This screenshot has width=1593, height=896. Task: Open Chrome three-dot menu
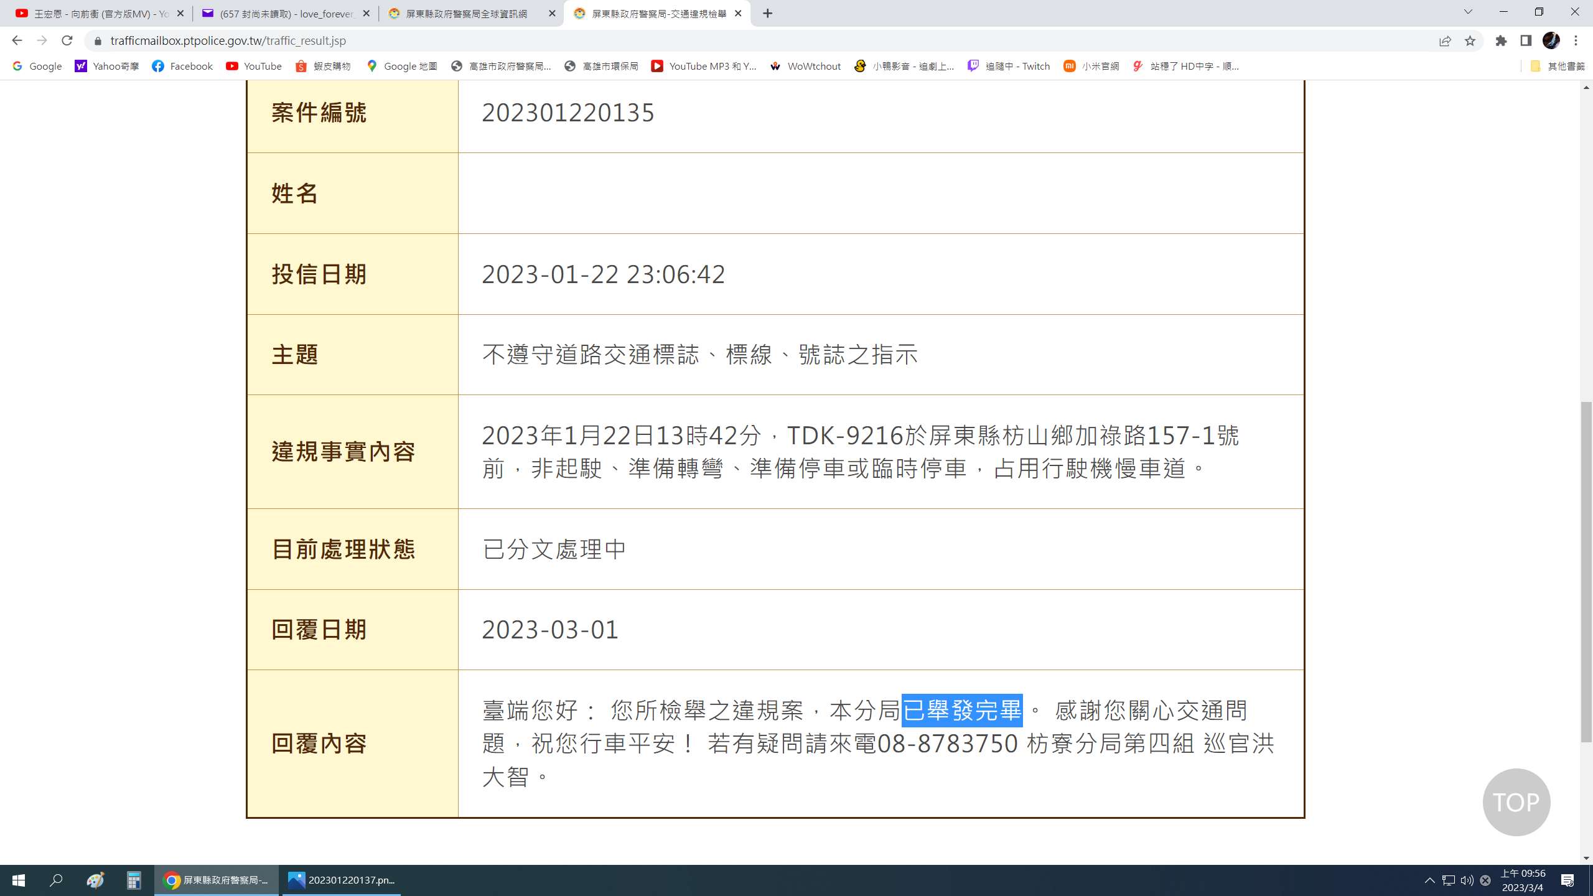pos(1576,40)
